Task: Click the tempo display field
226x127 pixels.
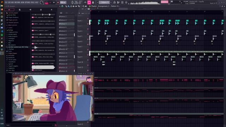Action: [63, 2]
